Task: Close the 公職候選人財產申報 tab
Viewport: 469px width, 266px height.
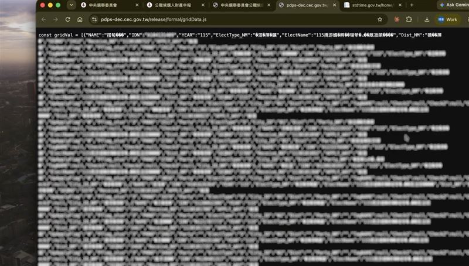Action: click(203, 5)
